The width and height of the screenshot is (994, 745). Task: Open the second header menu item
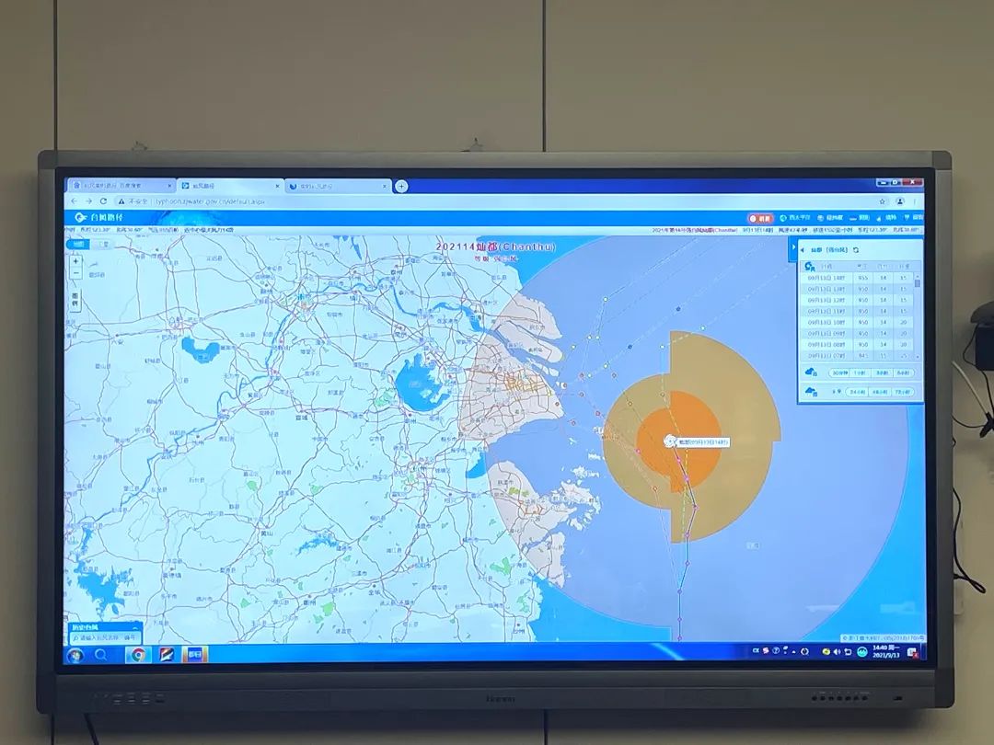(795, 218)
